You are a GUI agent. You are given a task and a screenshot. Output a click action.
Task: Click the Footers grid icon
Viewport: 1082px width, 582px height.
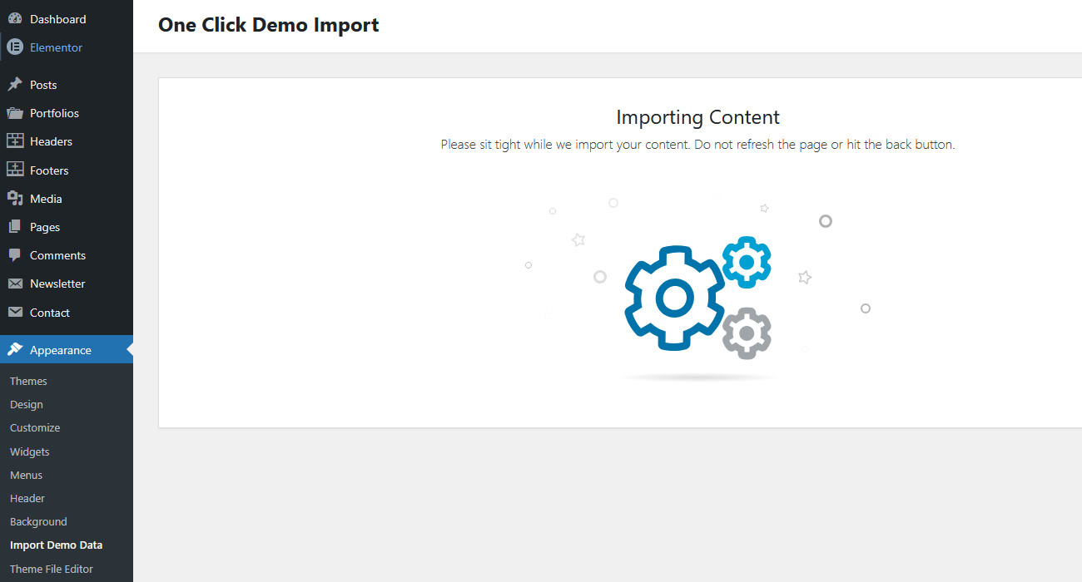pos(14,170)
